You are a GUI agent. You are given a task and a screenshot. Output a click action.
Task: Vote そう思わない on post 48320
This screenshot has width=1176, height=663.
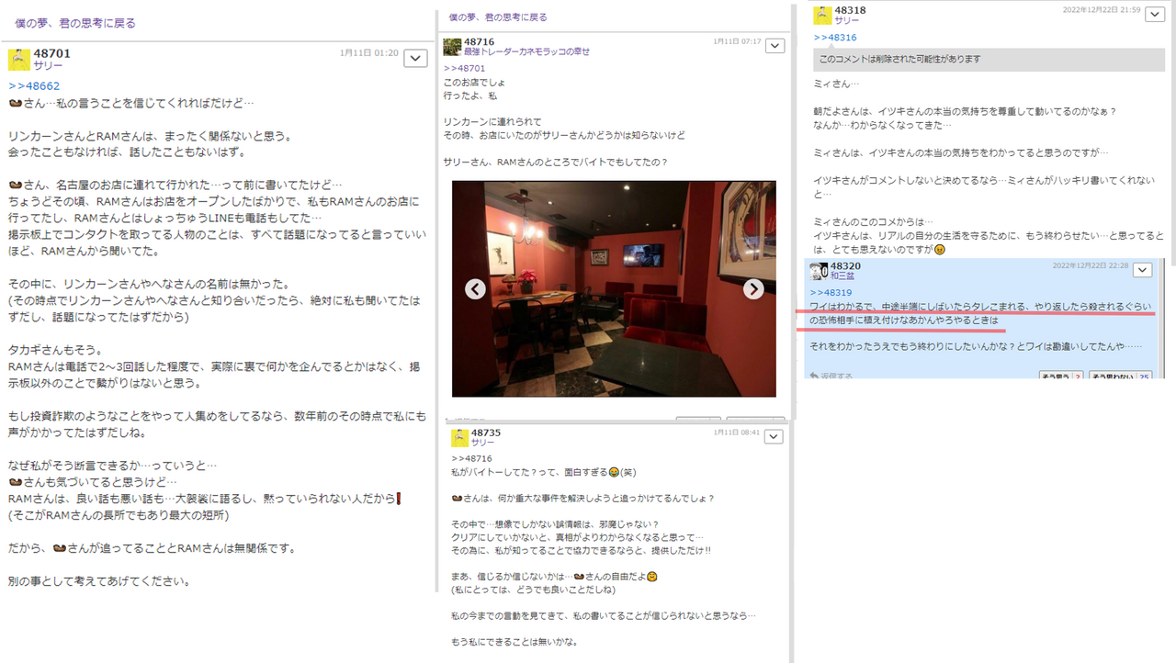pos(1121,376)
